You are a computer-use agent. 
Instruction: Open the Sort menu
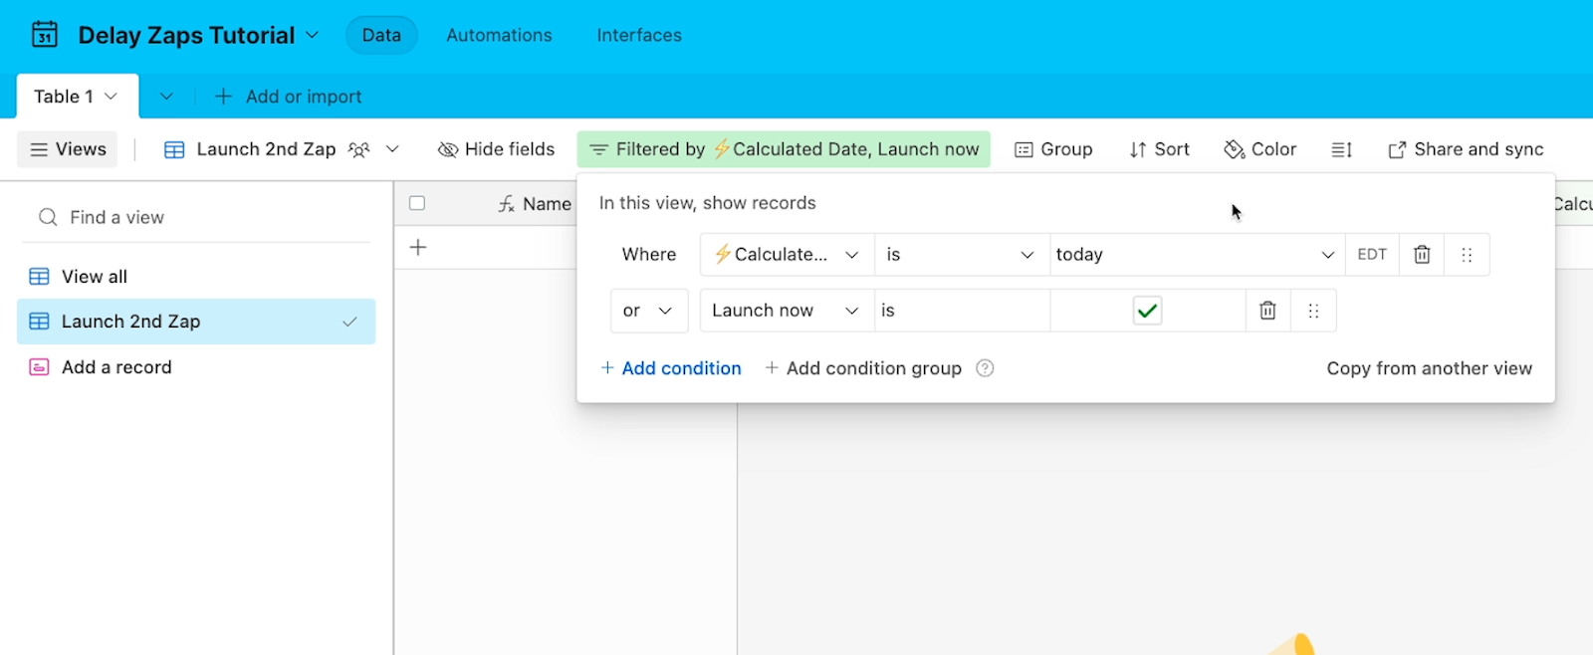pyautogui.click(x=1159, y=149)
